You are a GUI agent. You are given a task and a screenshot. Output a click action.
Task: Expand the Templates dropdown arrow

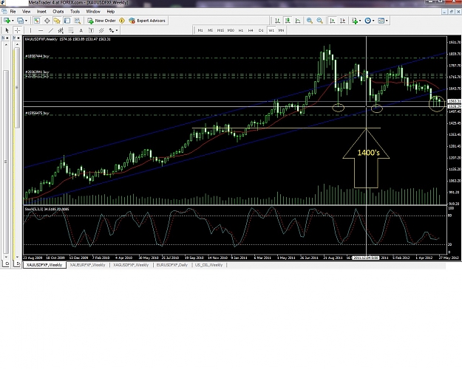tap(387, 21)
